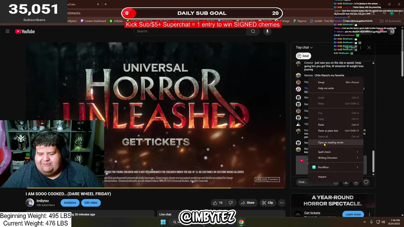Click Open in reading mode
Viewport: 404px width, 227px height.
(336, 143)
